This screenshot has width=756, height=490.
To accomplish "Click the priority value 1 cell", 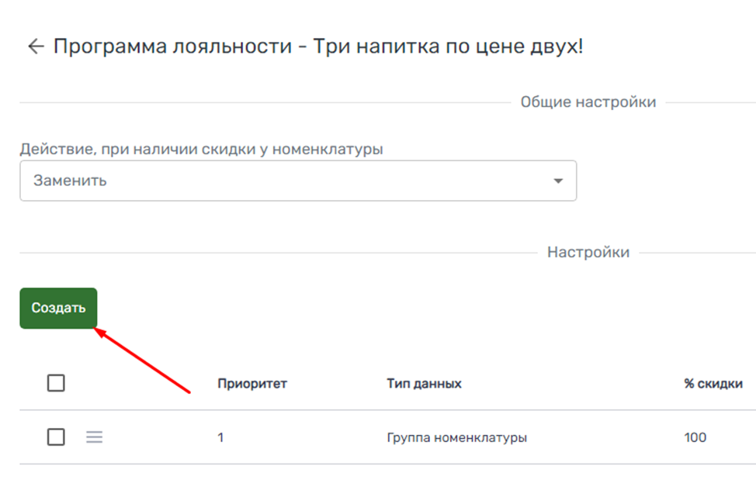I will point(220,438).
